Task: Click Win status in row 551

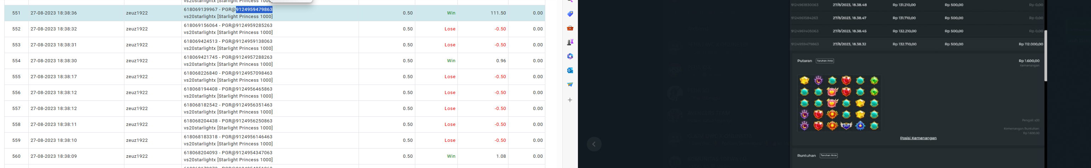Action: pyautogui.click(x=451, y=13)
